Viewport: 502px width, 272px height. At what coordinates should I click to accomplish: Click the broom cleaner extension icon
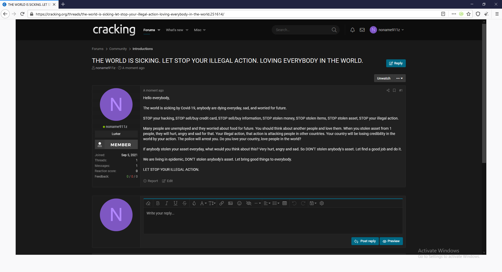(x=486, y=14)
